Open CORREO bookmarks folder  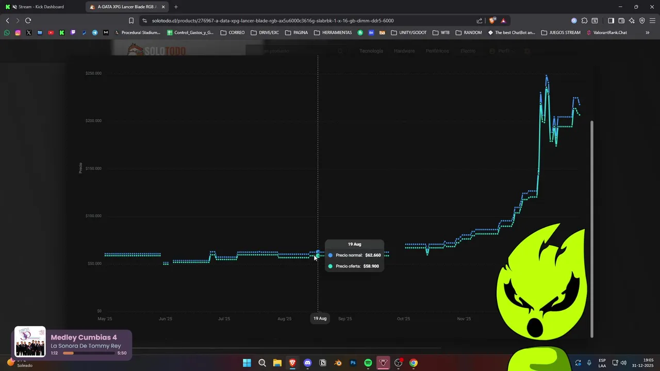pyautogui.click(x=233, y=32)
